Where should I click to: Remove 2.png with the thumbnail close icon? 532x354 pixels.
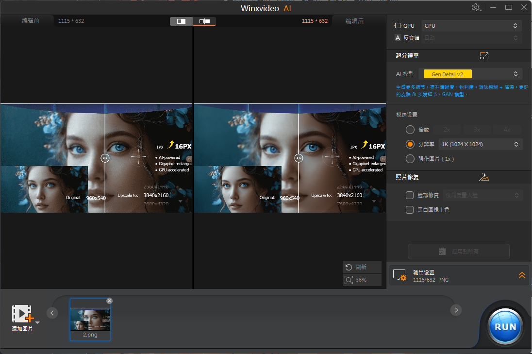pyautogui.click(x=109, y=301)
